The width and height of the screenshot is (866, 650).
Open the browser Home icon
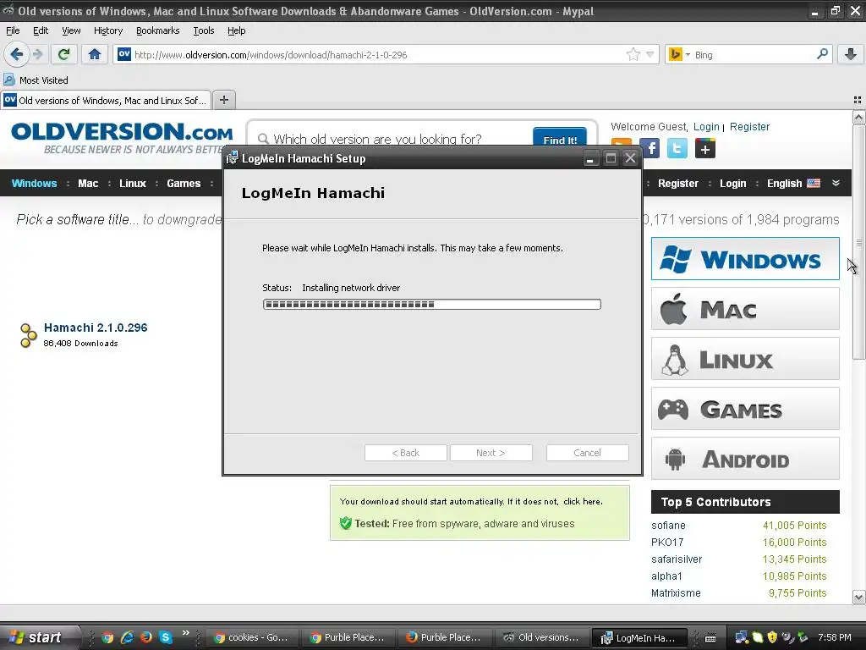pyautogui.click(x=95, y=54)
